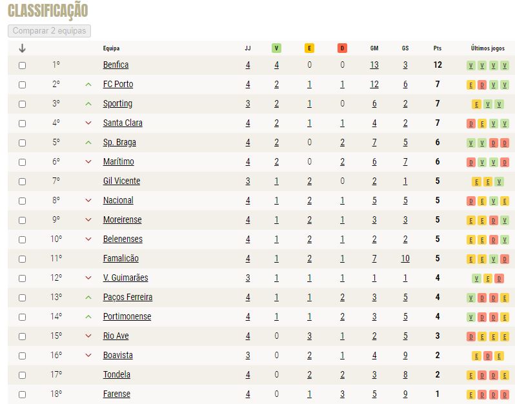The height and width of the screenshot is (404, 515).
Task: Click the red D losses column header
Action: (x=342, y=48)
